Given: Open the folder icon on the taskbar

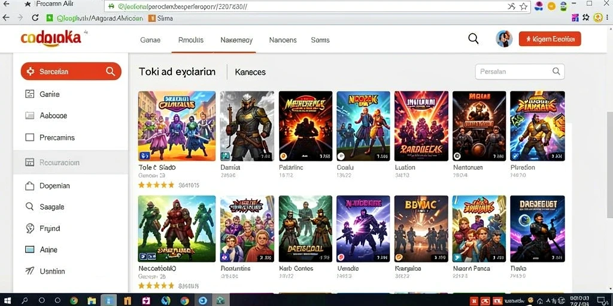Looking at the screenshot, I should (92, 301).
